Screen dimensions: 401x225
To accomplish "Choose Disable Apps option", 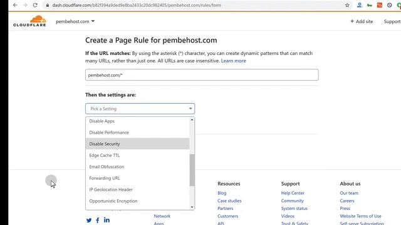I will [138, 121].
